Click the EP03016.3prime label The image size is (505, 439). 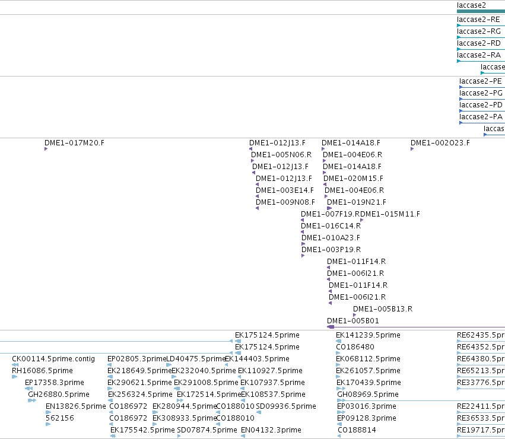(x=367, y=406)
